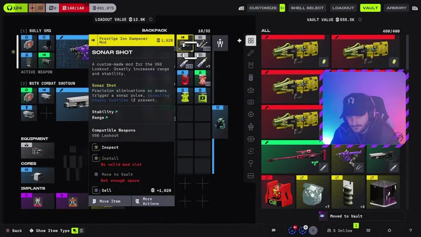This screenshot has width=421, height=237.
Task: Choose Sell for +1,620 credits
Action: pos(132,190)
